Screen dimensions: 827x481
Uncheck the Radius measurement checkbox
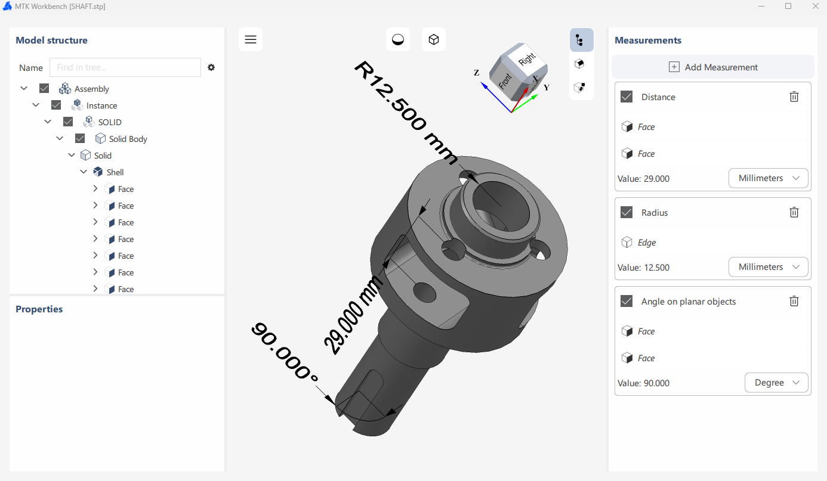tap(627, 213)
